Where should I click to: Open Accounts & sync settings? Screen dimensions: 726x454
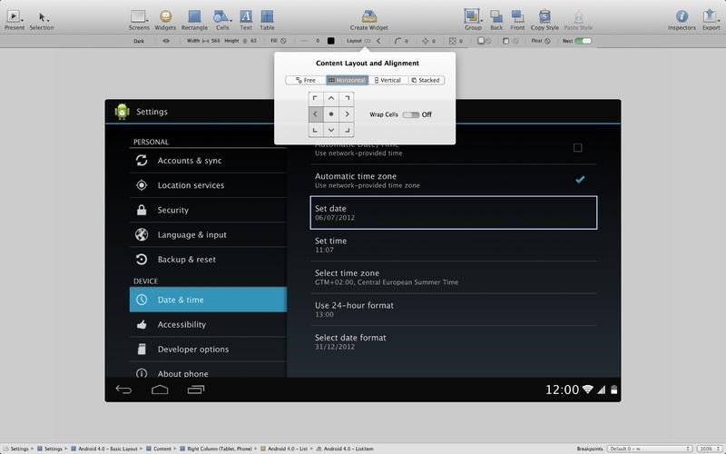click(x=208, y=161)
